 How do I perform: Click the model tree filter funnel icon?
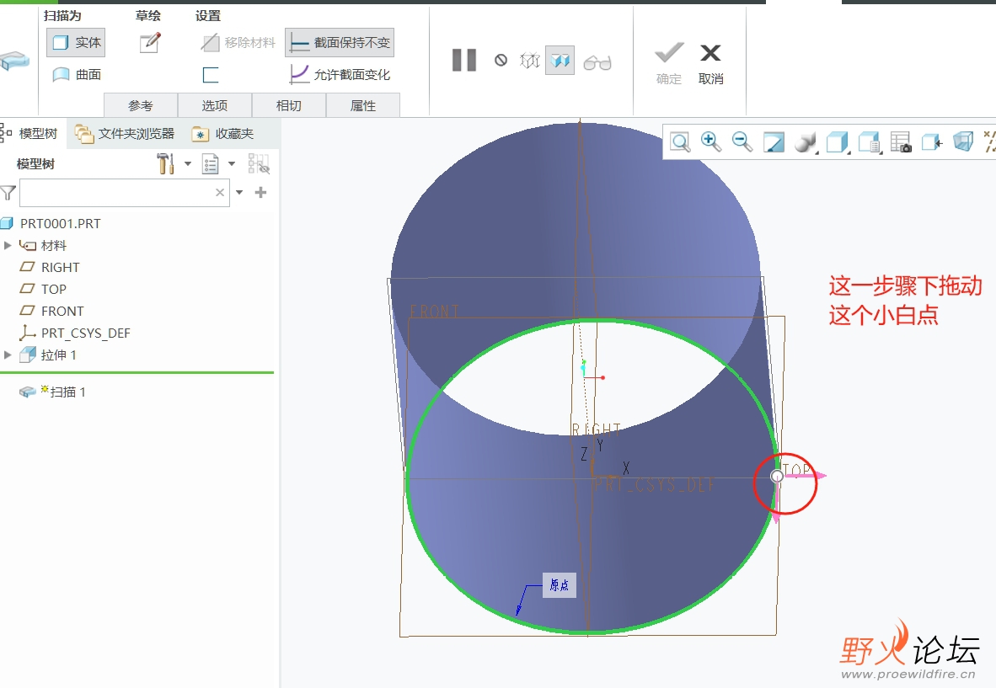point(8,193)
